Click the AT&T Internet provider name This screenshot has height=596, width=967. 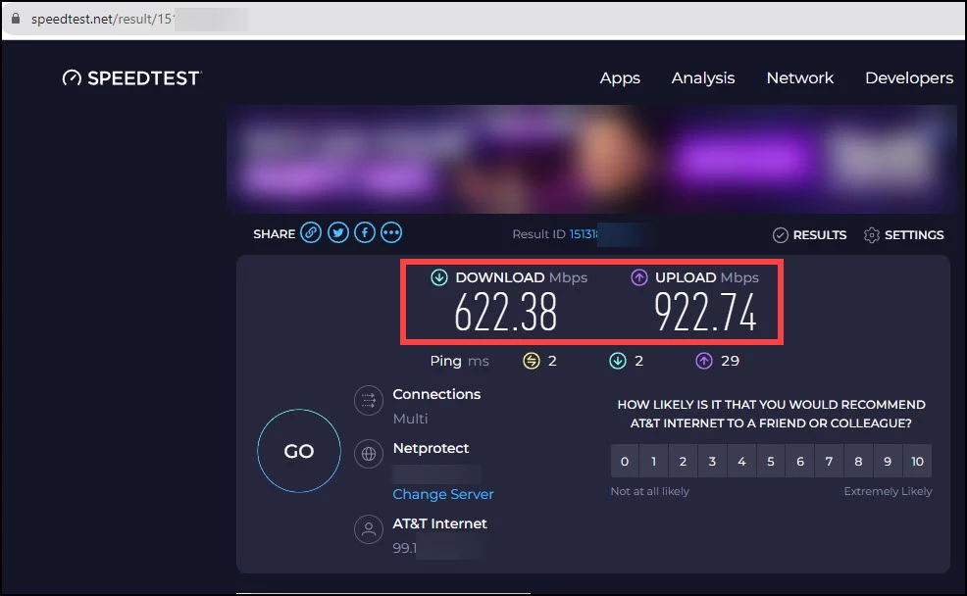(x=439, y=523)
